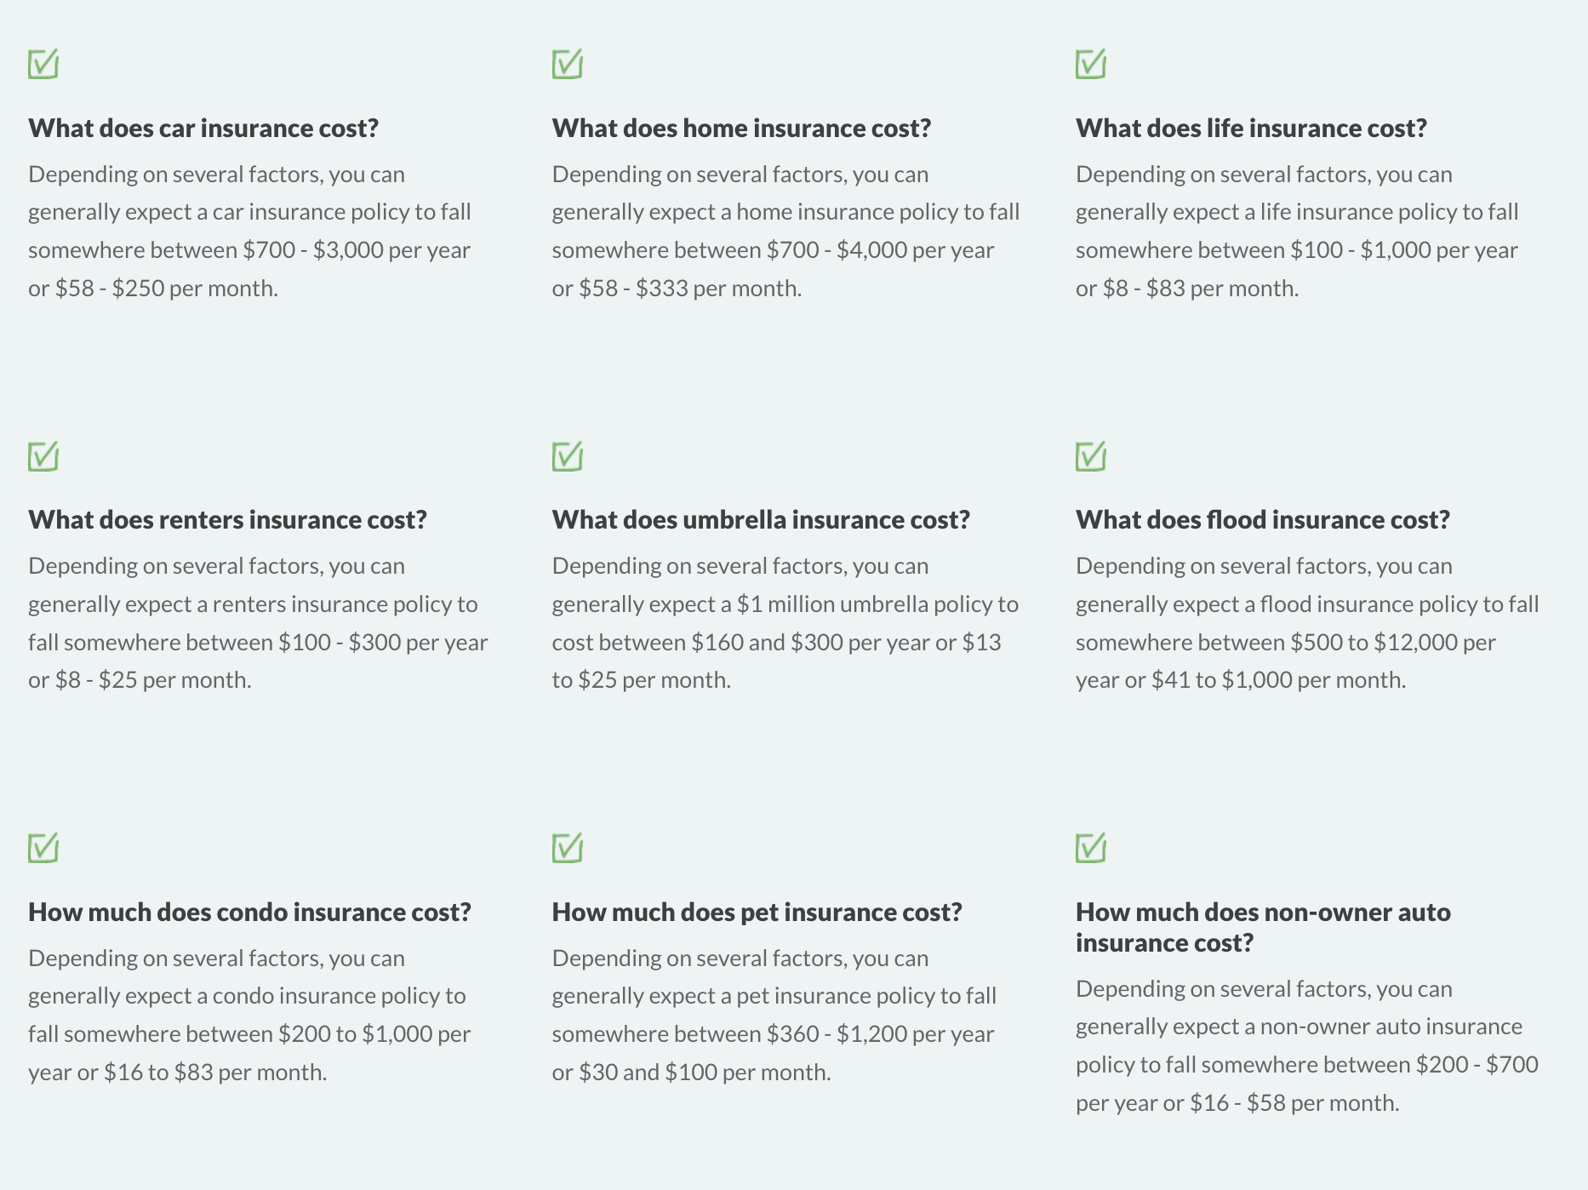This screenshot has width=1588, height=1190.
Task: Click the car insurance price description paragraph
Action: click(x=249, y=231)
